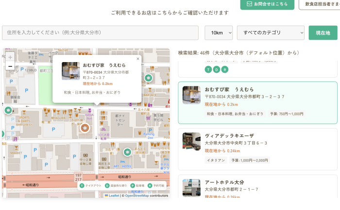Click green marker near ART HOTEL

point(127,152)
